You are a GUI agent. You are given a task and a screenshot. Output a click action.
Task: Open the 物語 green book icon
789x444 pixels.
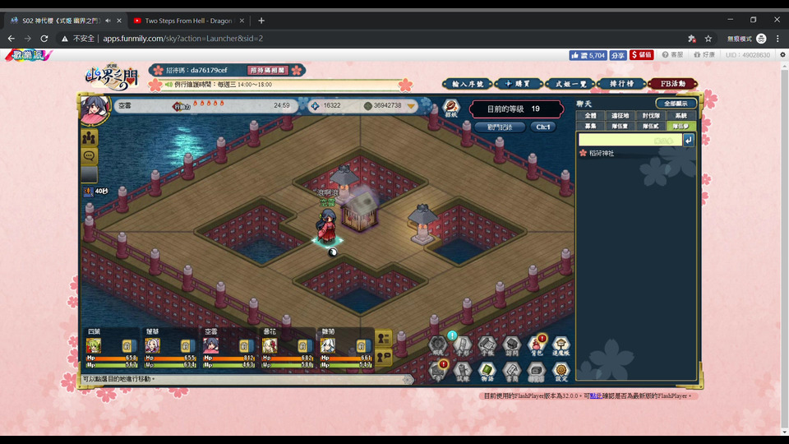coord(487,372)
